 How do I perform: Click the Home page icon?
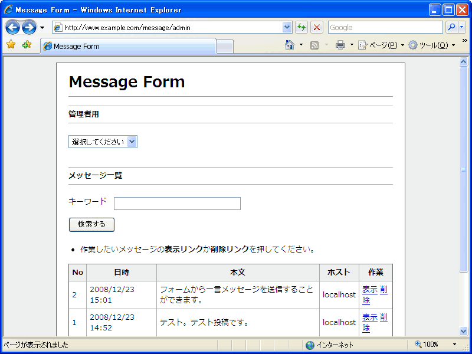pos(289,45)
